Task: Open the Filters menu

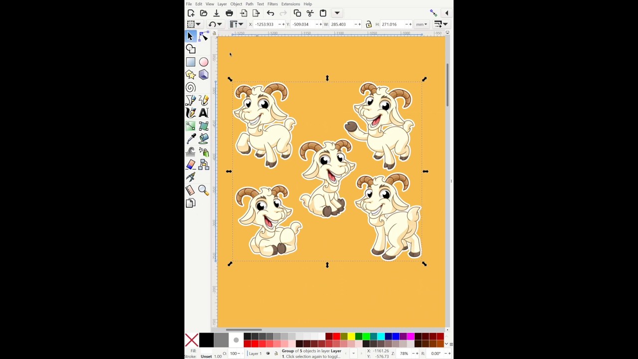Action: click(273, 4)
